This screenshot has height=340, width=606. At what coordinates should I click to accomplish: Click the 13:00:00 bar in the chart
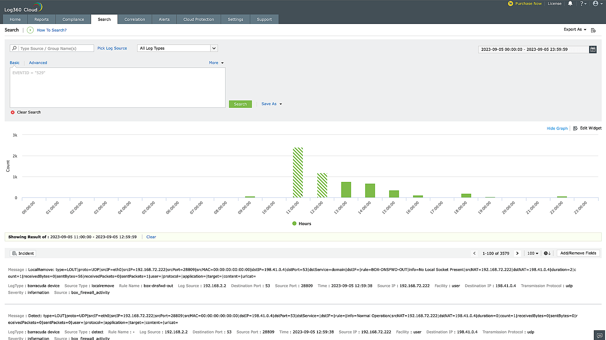tap(346, 190)
